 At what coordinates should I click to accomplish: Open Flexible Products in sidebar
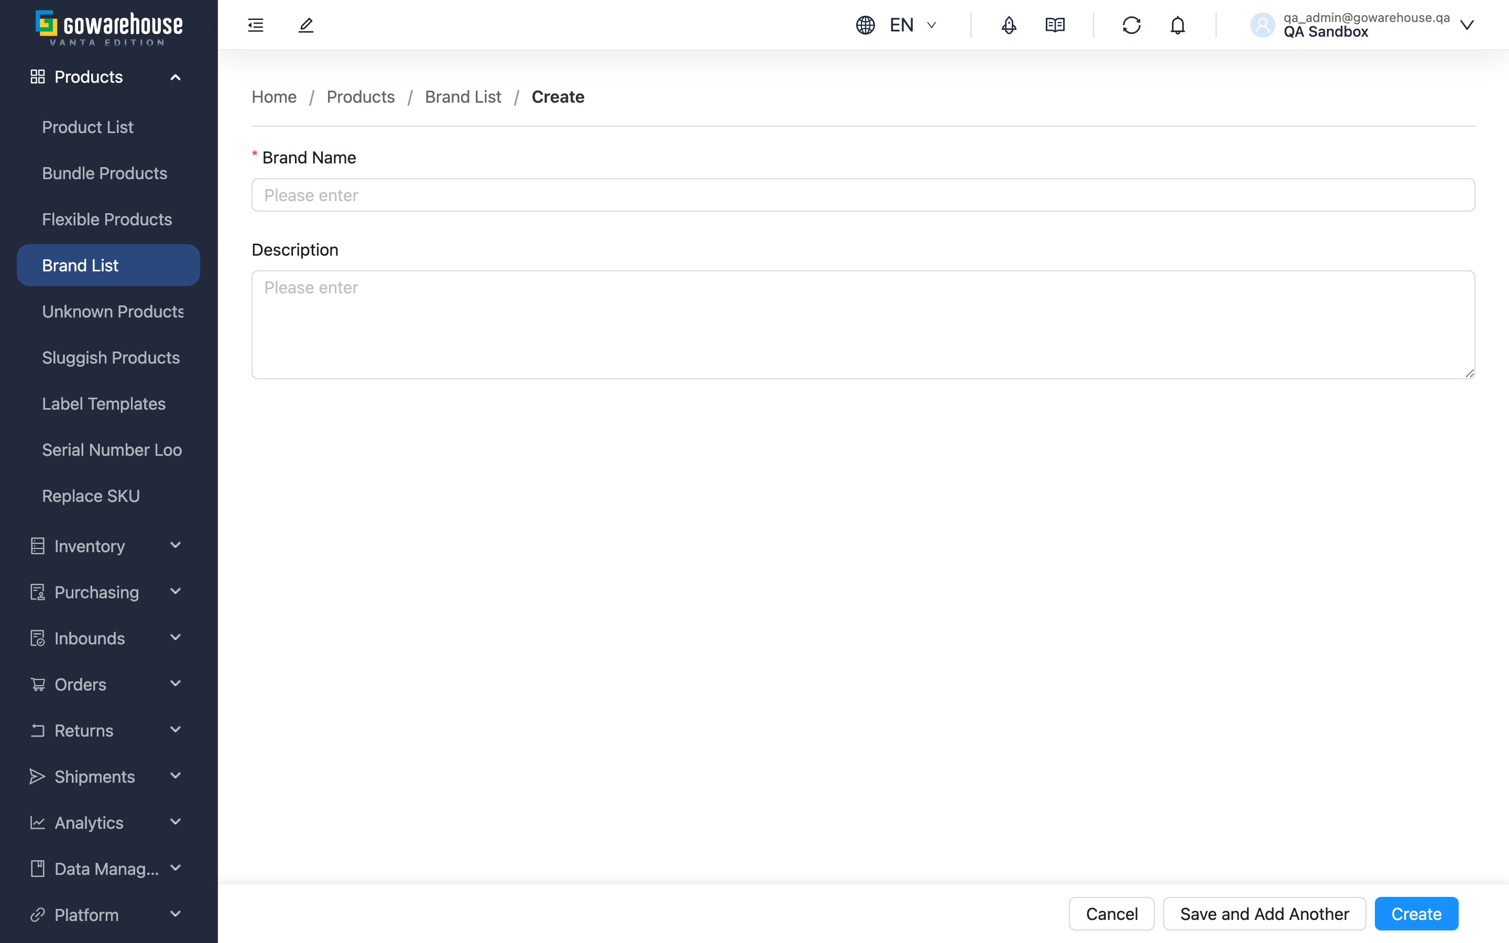coord(108,220)
